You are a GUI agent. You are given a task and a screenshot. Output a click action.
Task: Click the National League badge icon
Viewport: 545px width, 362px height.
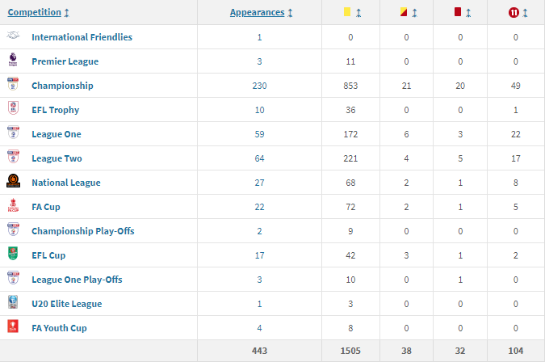[x=13, y=182]
